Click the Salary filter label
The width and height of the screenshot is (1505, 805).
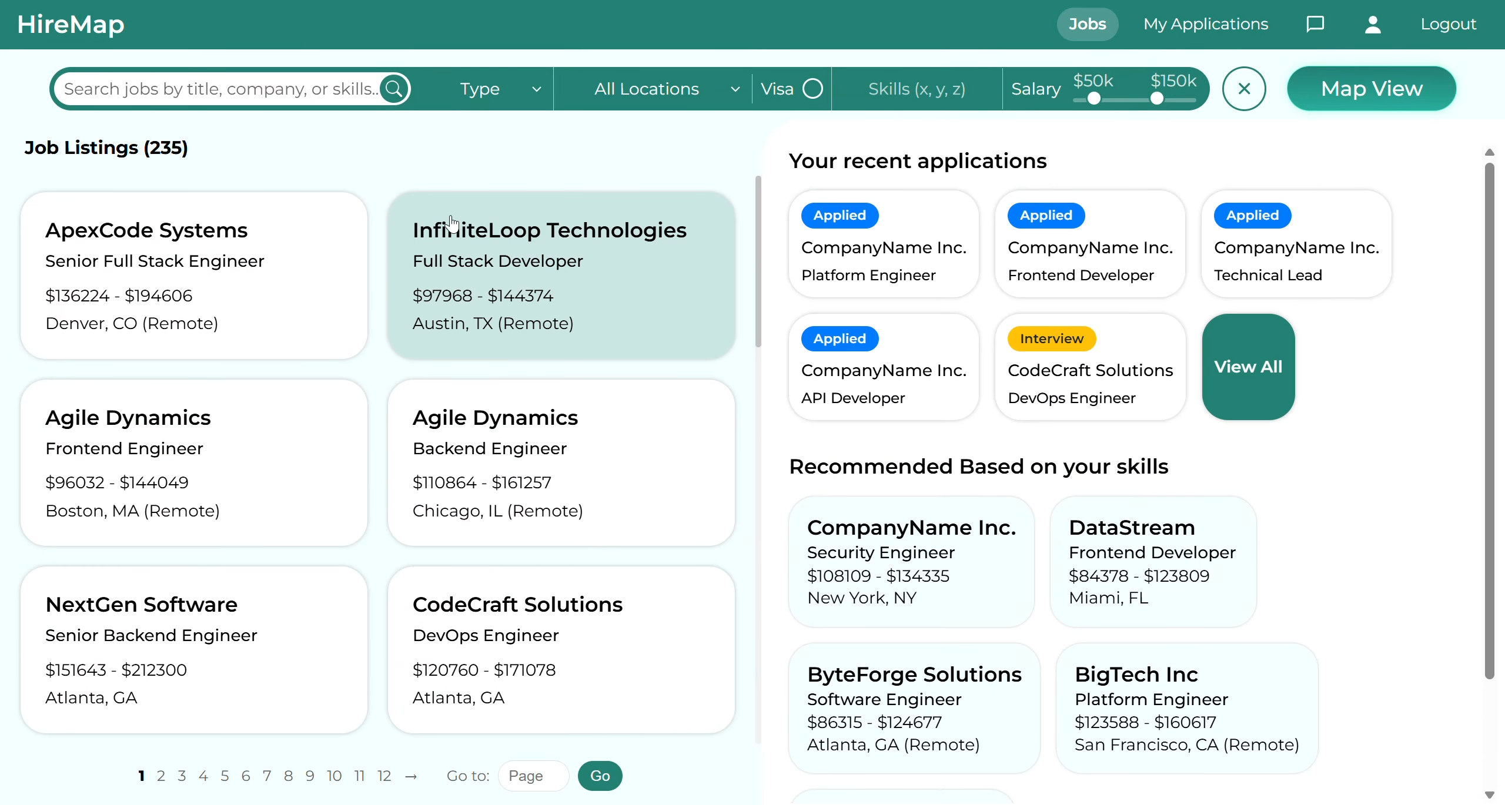[1036, 89]
